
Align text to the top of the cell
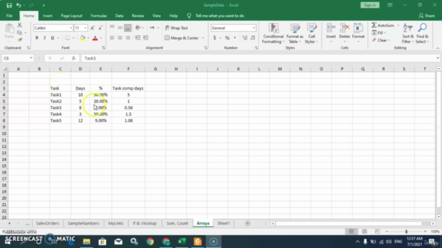click(x=112, y=28)
